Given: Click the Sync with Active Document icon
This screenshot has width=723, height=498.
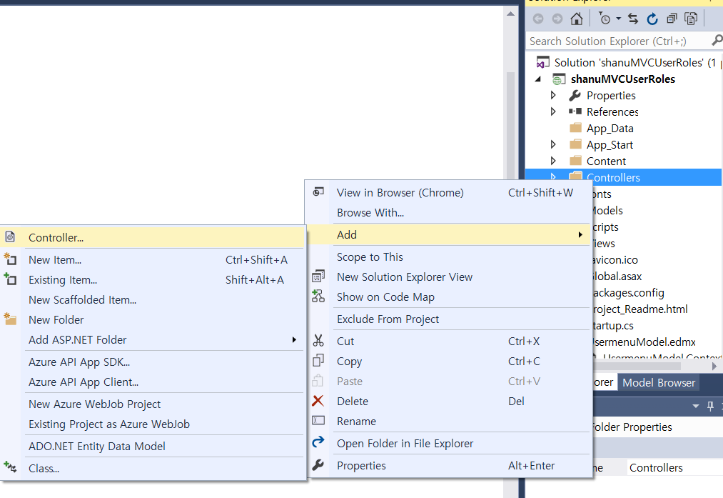Looking at the screenshot, I should [633, 19].
